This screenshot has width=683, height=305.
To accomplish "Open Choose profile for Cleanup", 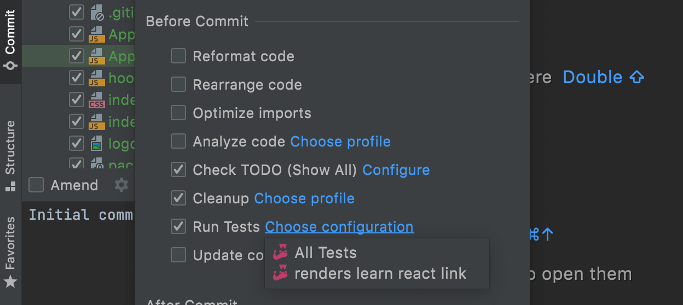I will pyautogui.click(x=304, y=198).
